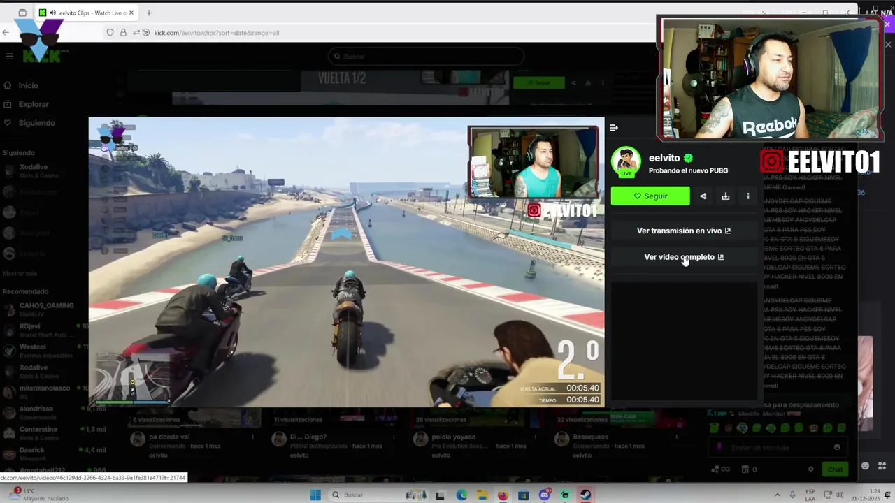Open Steam from the taskbar
This screenshot has height=503, width=895.
tap(585, 495)
